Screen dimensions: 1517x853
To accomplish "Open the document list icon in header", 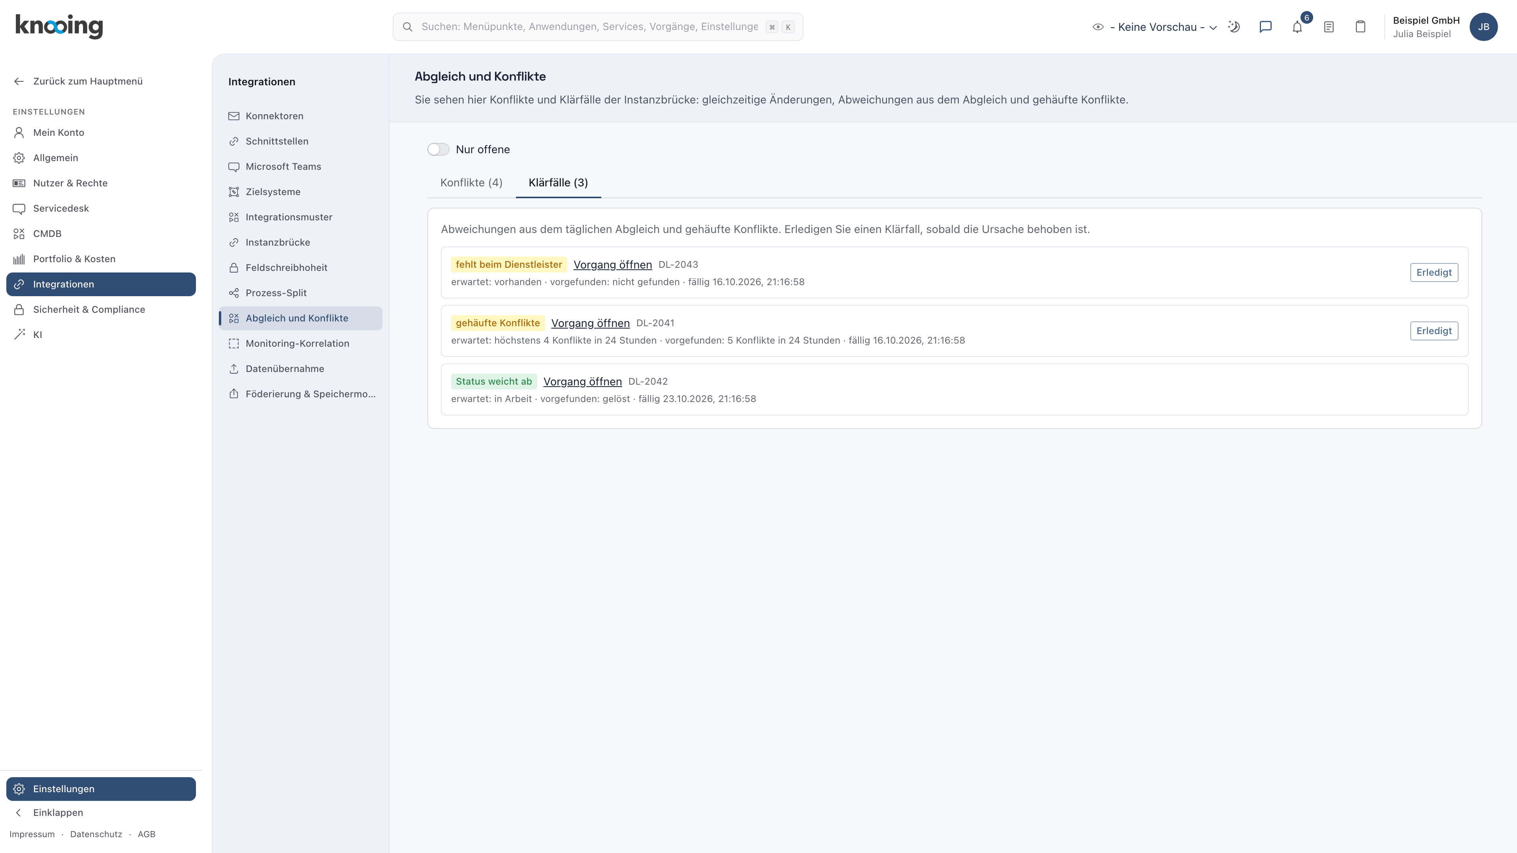I will 1329,27.
